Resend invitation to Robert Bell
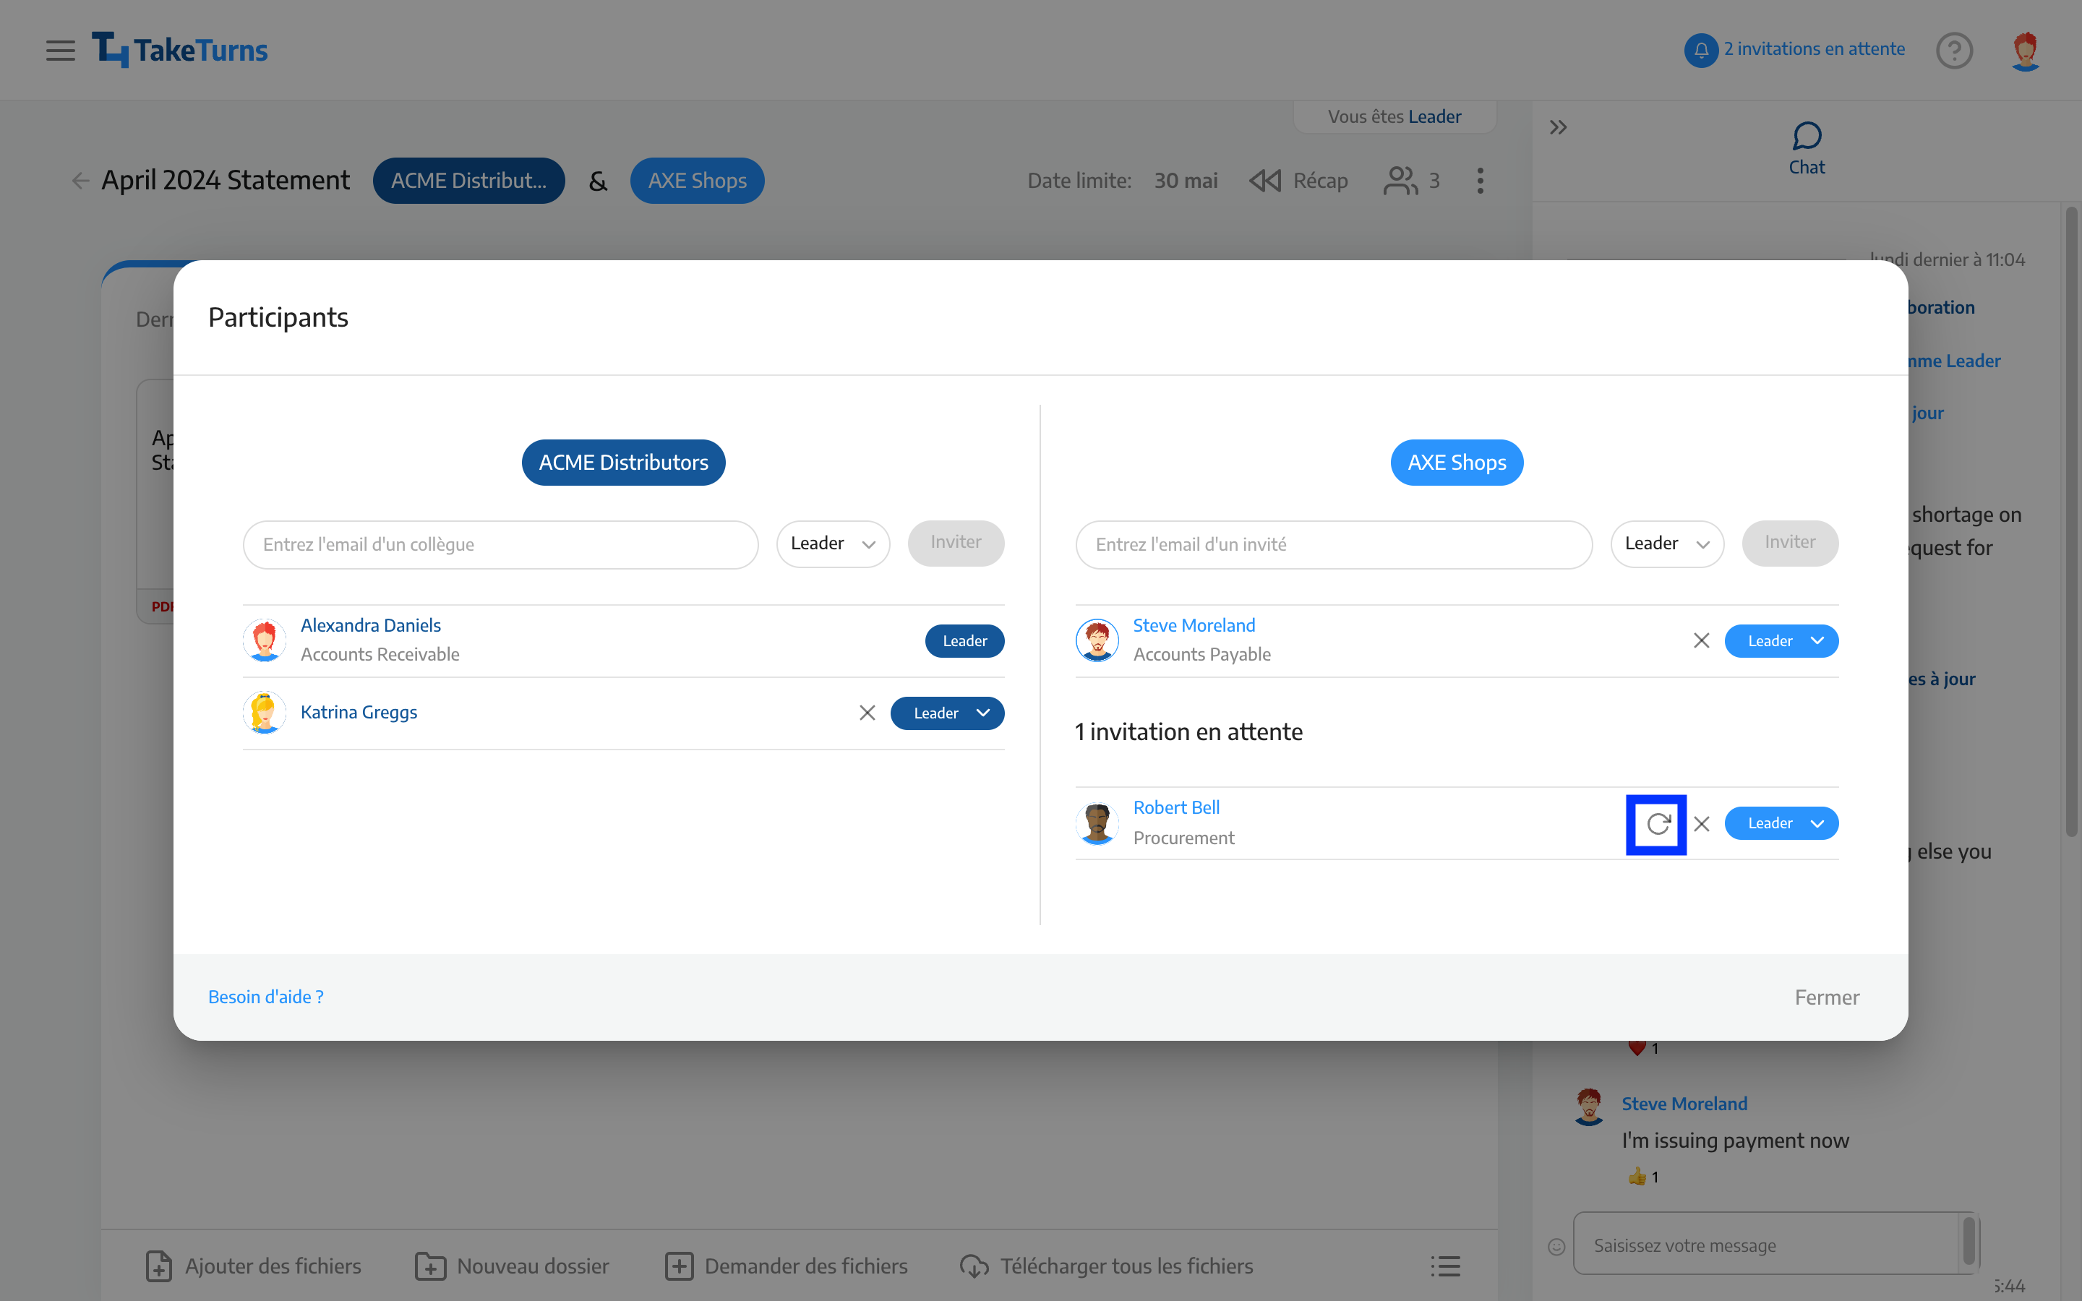 (1657, 824)
